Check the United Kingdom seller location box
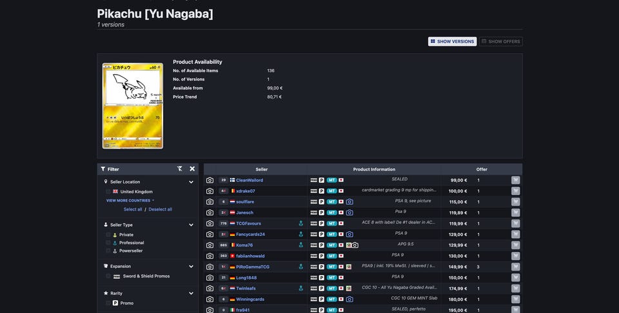 click(x=108, y=191)
